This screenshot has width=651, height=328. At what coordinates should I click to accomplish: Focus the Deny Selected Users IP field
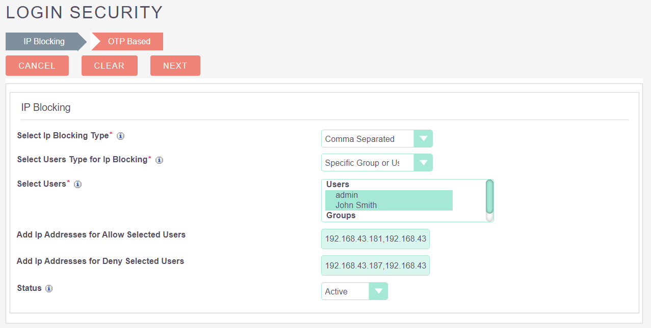[375, 265]
